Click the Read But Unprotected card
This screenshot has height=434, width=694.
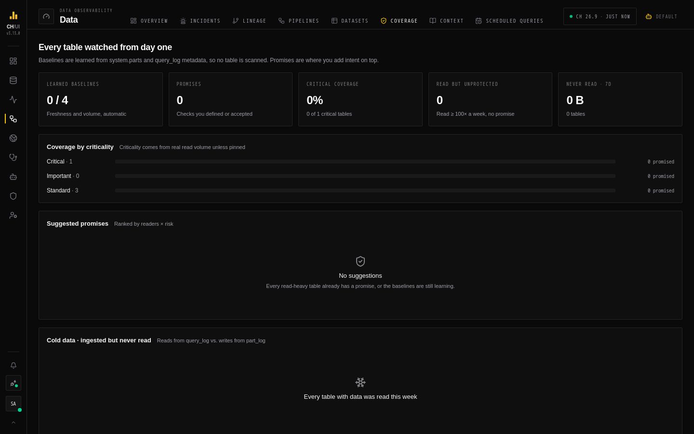pos(490,99)
